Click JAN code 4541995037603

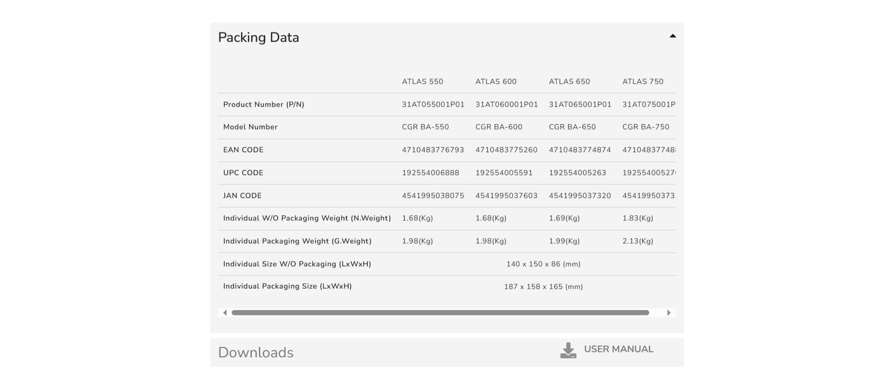pos(506,196)
